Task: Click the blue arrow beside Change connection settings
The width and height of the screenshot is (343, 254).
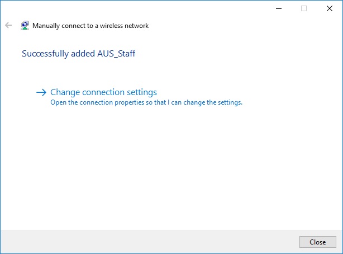Action: 41,92
